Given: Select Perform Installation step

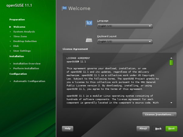Looking at the screenshot, I should coord(26,68).
